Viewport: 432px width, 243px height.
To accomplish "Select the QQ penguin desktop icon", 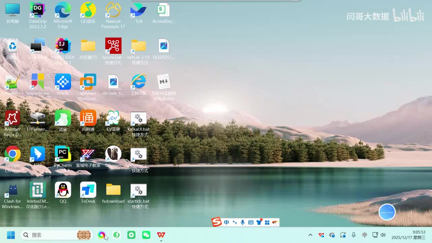I will pos(63,193).
